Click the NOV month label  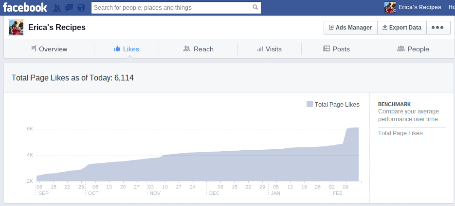click(155, 193)
